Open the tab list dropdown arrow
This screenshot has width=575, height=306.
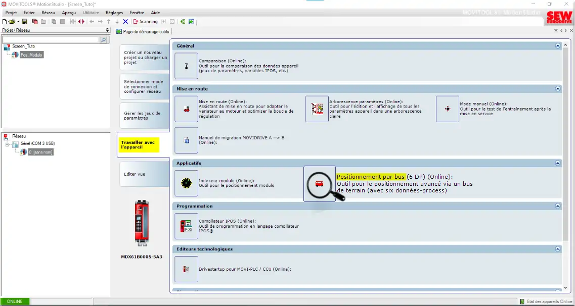(x=557, y=31)
